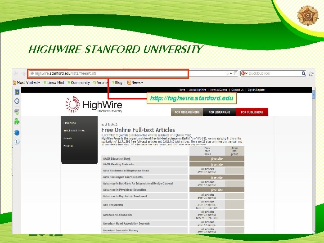Click the site identity globe icon in the URL bar

tap(32, 73)
